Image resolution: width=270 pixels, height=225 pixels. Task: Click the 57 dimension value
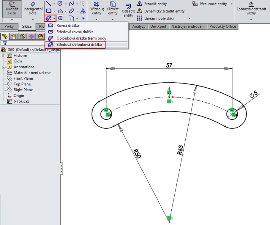(169, 65)
